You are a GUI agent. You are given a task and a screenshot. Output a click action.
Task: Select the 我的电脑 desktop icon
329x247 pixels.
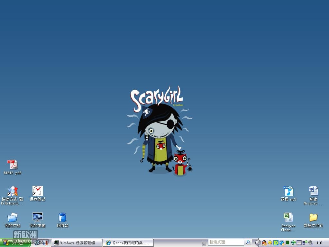[x=38, y=217]
